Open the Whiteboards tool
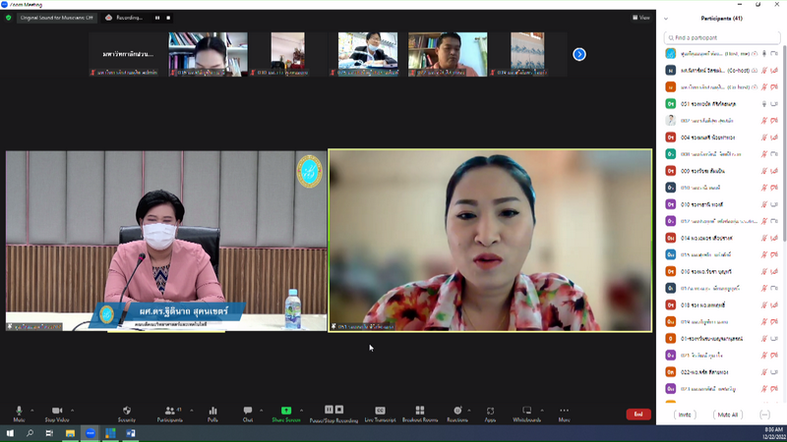 (x=526, y=411)
